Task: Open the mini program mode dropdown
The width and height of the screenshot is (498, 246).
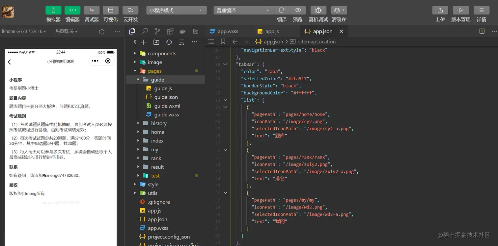Action: click(177, 10)
